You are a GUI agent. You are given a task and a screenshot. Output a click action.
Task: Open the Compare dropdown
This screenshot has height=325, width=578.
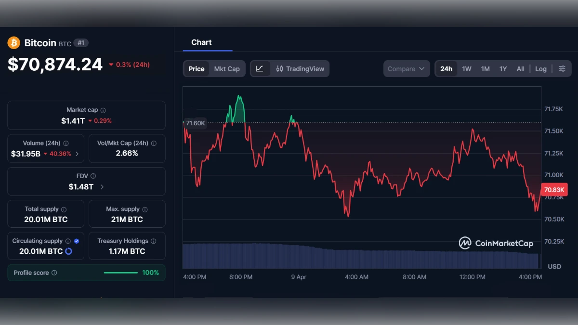coord(406,68)
